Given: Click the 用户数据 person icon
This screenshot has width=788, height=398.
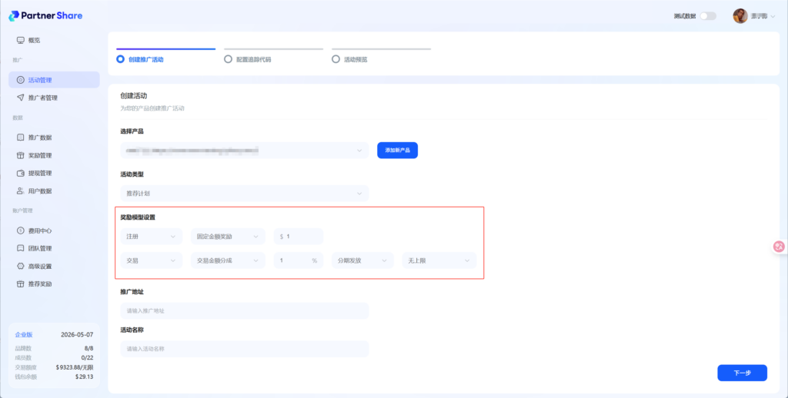Looking at the screenshot, I should coord(20,191).
